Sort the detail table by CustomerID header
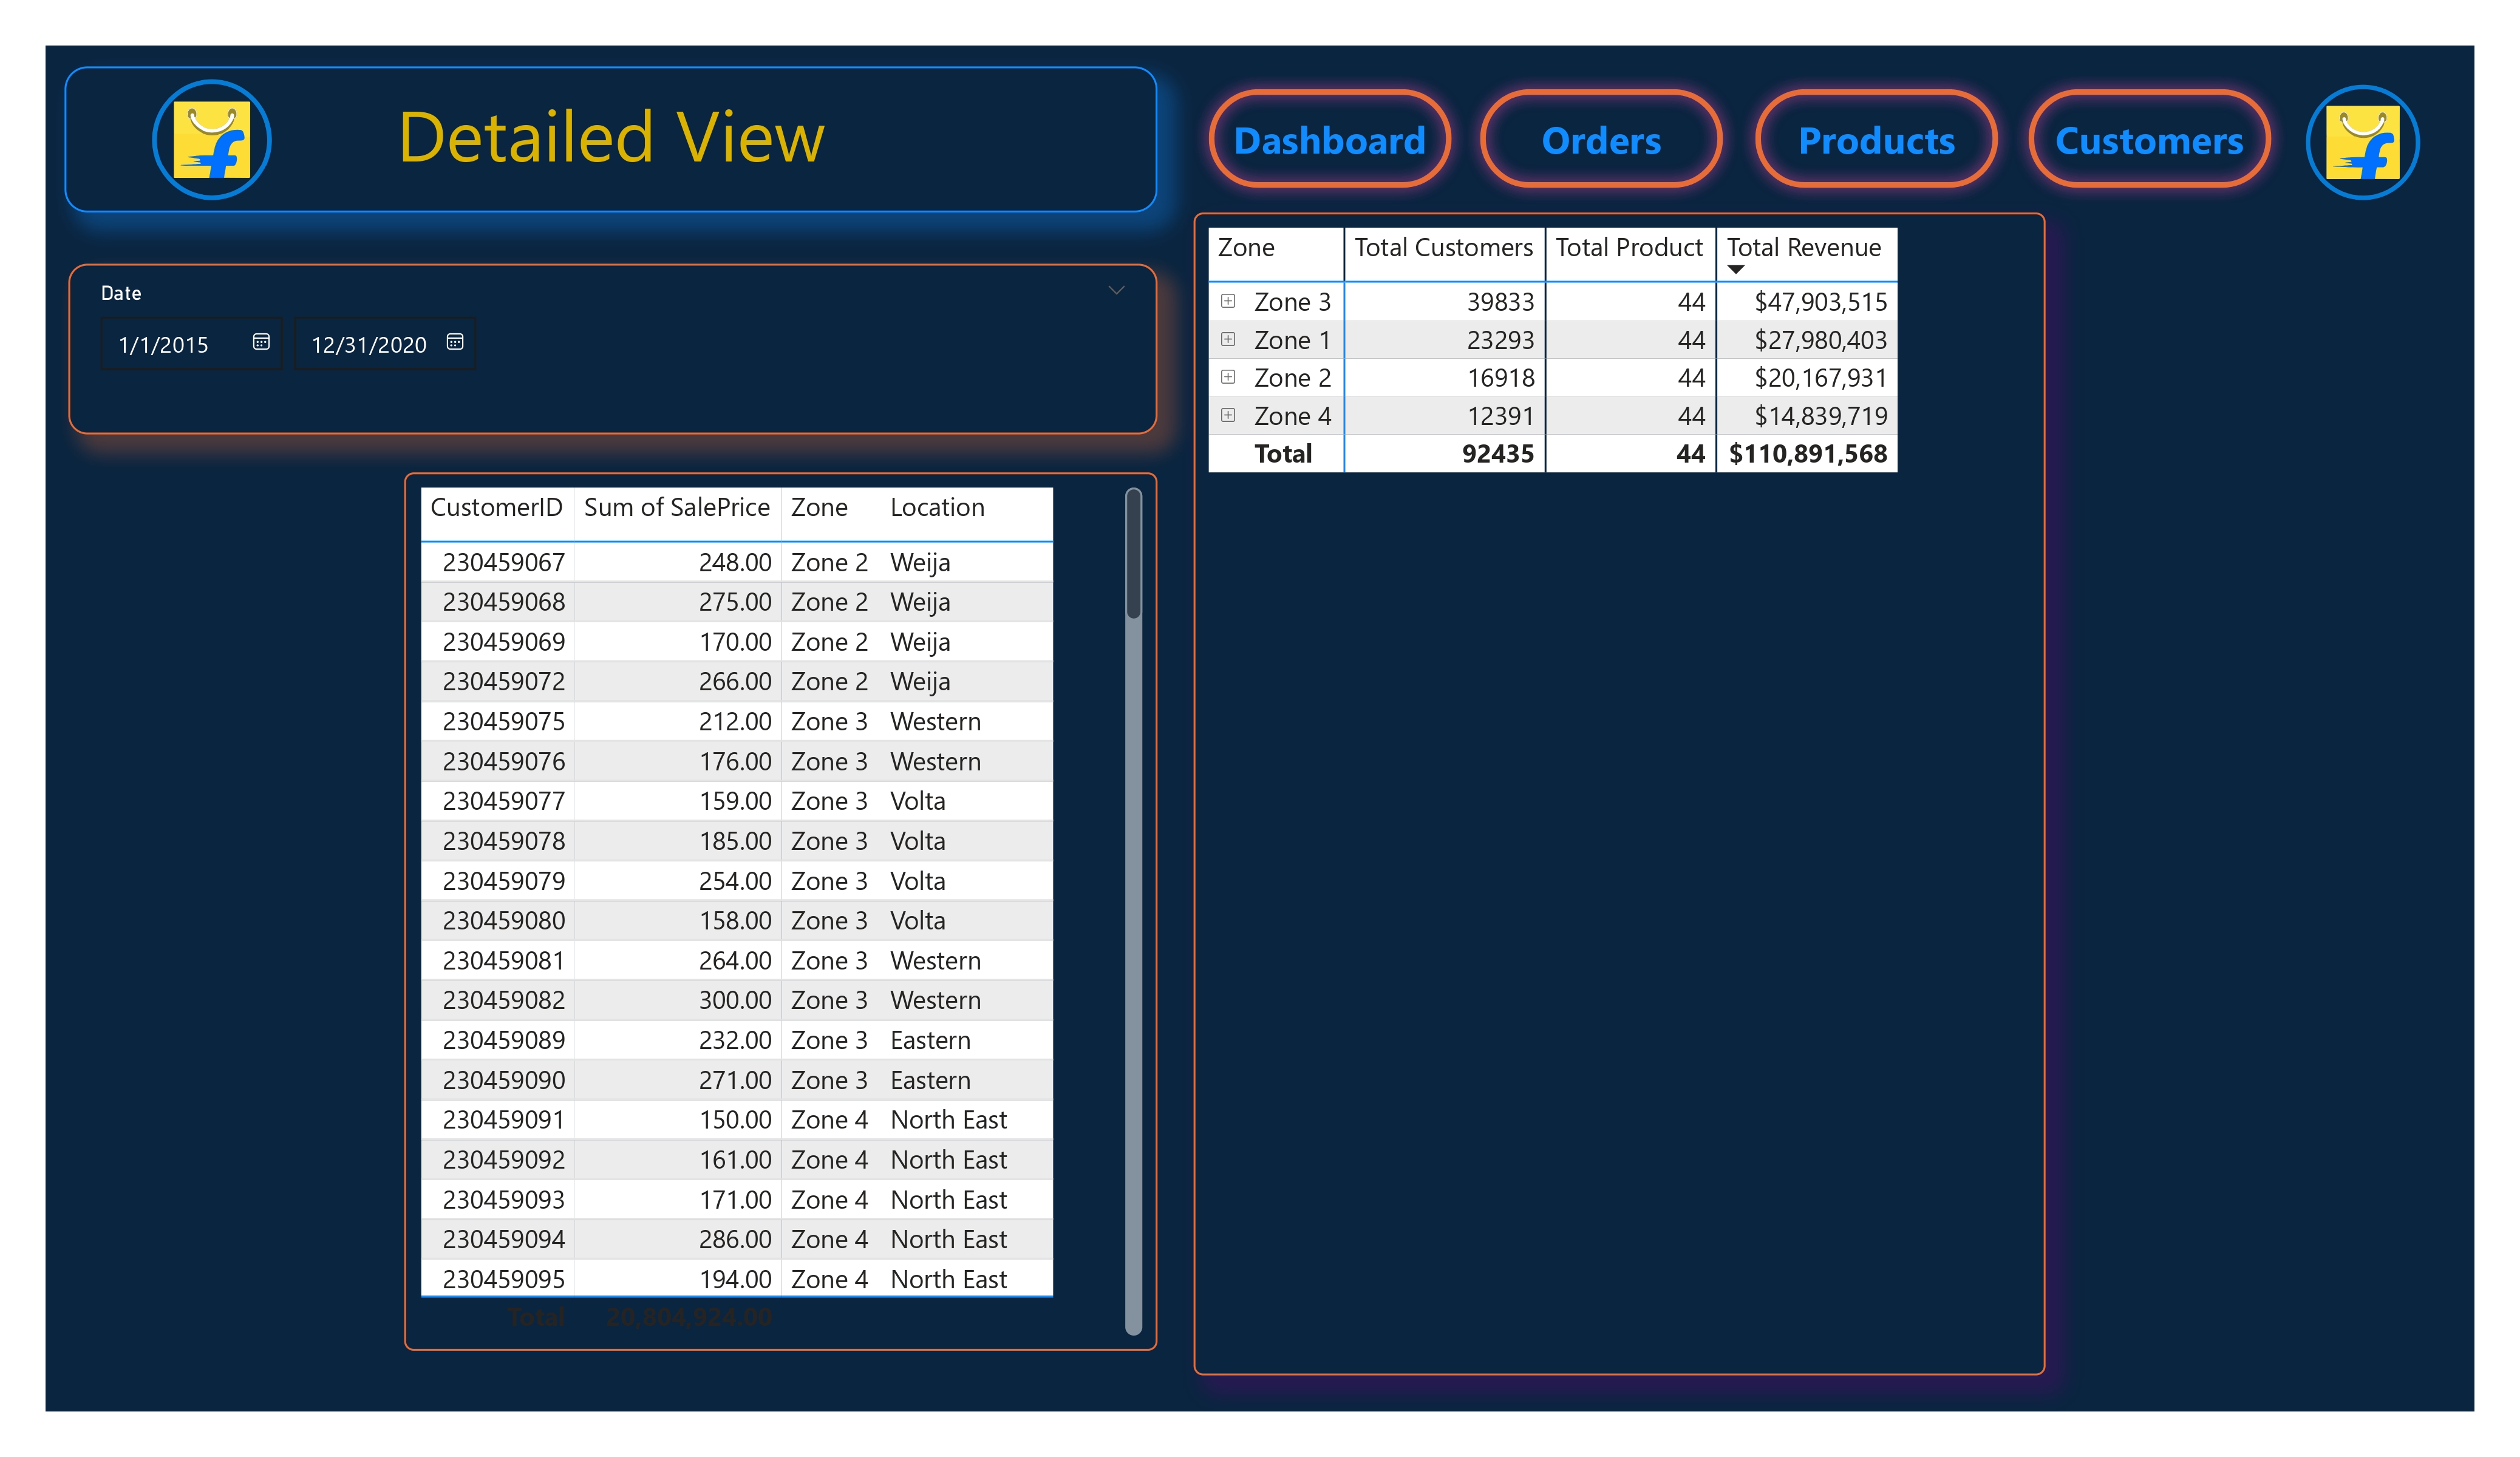The width and height of the screenshot is (2520, 1457). [x=497, y=507]
